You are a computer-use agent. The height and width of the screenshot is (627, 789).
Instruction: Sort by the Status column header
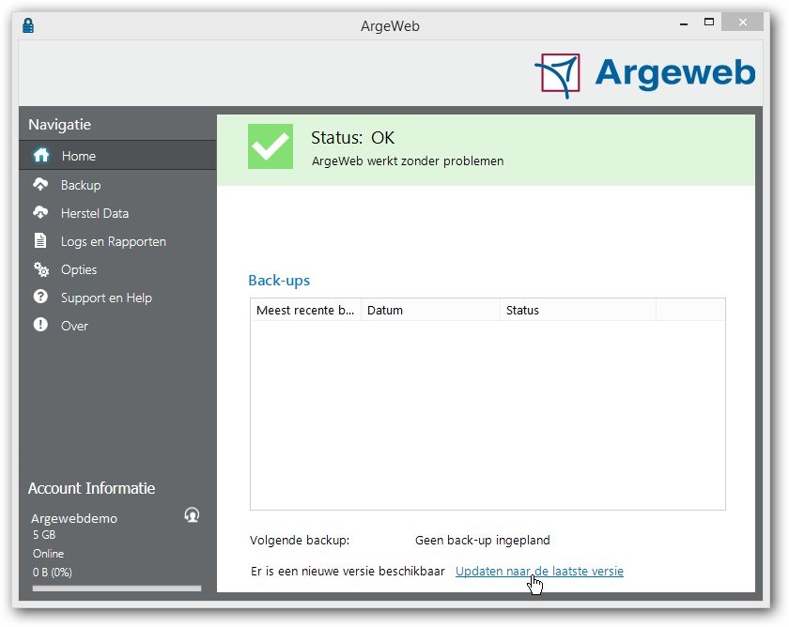579,310
